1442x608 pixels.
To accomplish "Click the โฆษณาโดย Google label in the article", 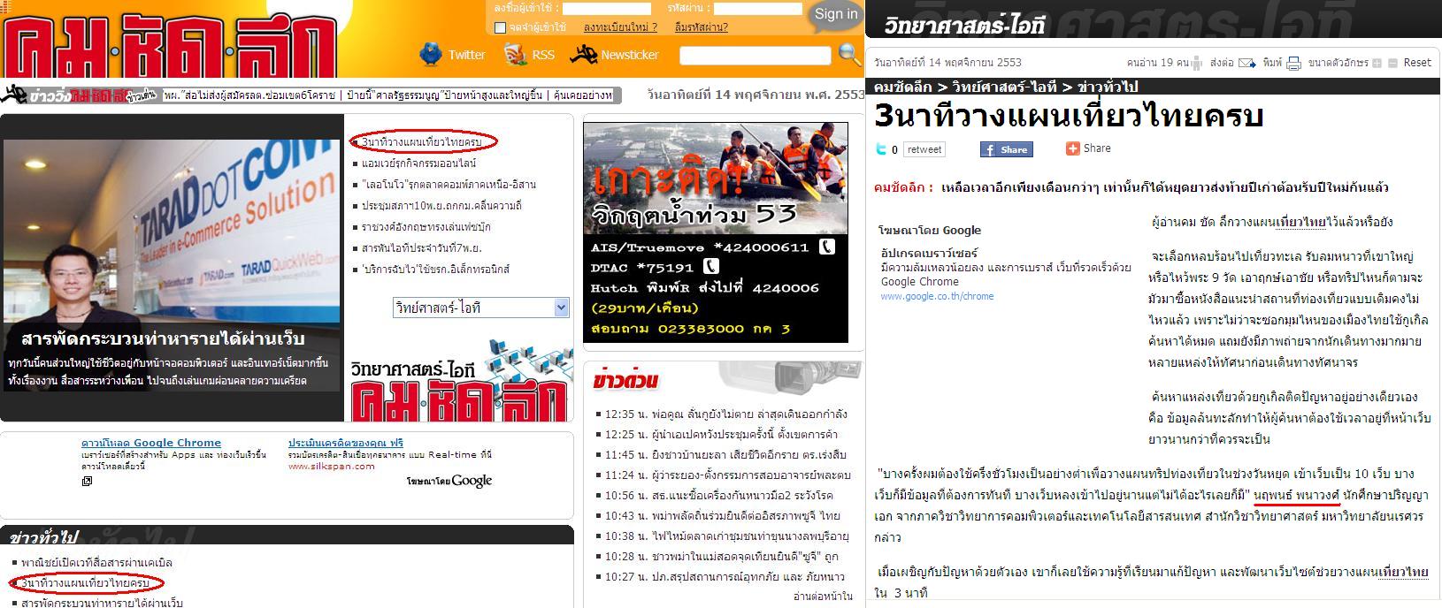I will (930, 230).
